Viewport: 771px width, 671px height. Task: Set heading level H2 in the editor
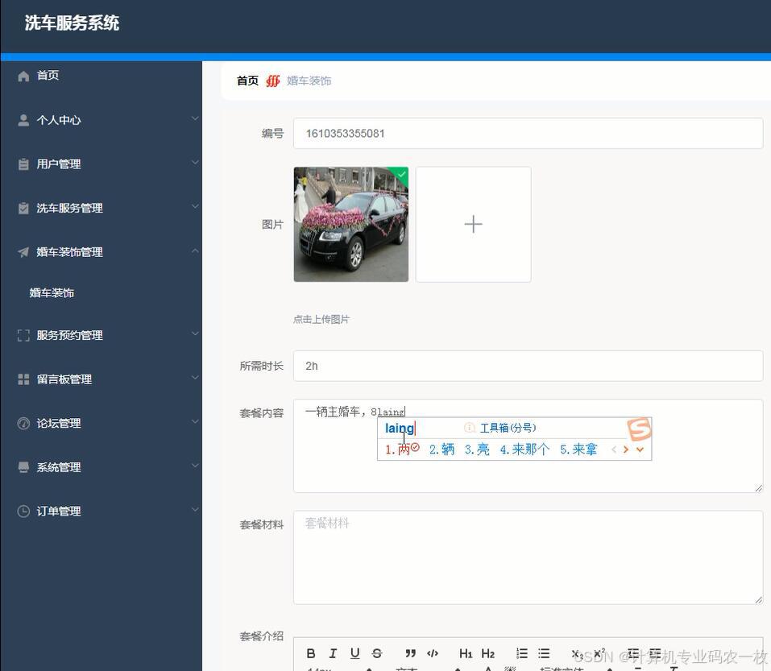pyautogui.click(x=487, y=653)
